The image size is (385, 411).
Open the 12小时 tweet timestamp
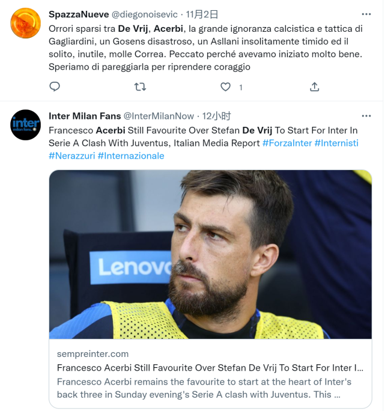(216, 116)
